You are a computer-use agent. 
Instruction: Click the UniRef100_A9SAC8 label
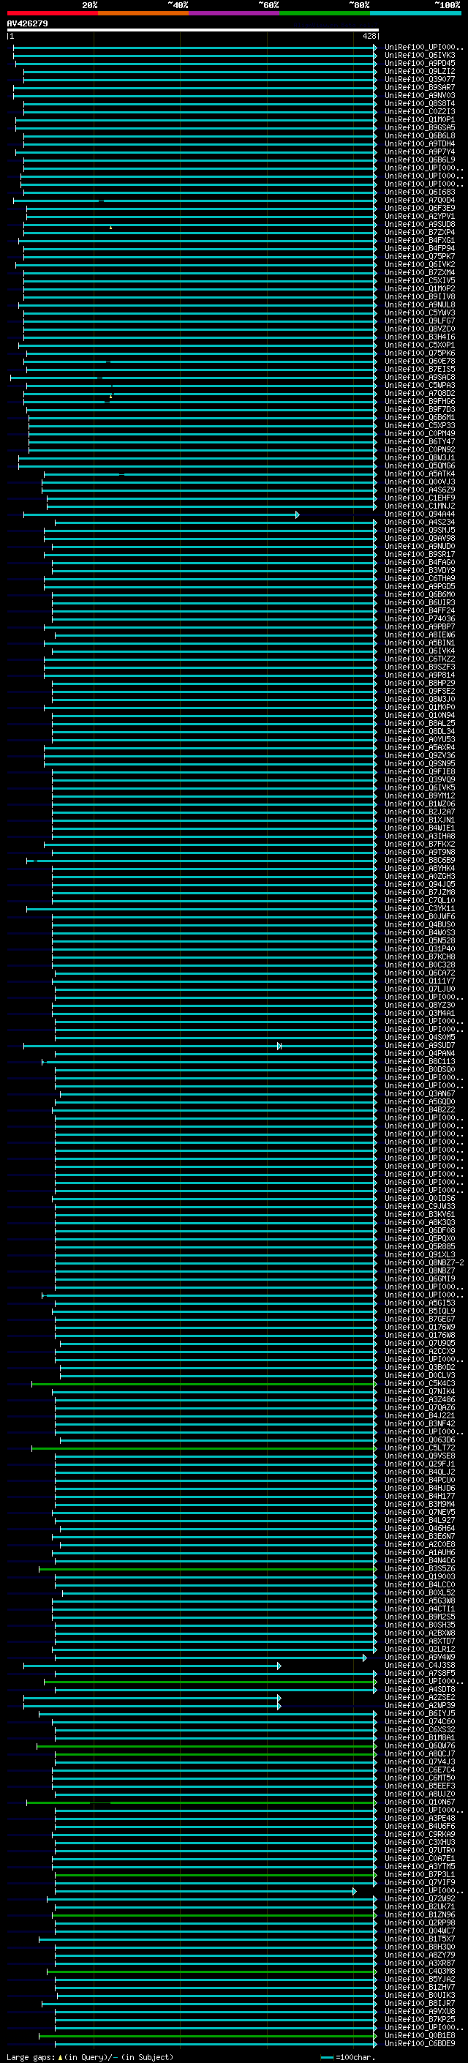click(x=419, y=377)
